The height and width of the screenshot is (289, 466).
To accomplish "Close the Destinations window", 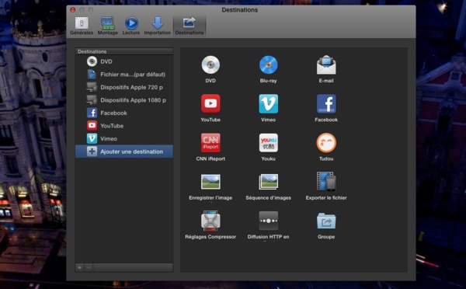I will click(73, 10).
